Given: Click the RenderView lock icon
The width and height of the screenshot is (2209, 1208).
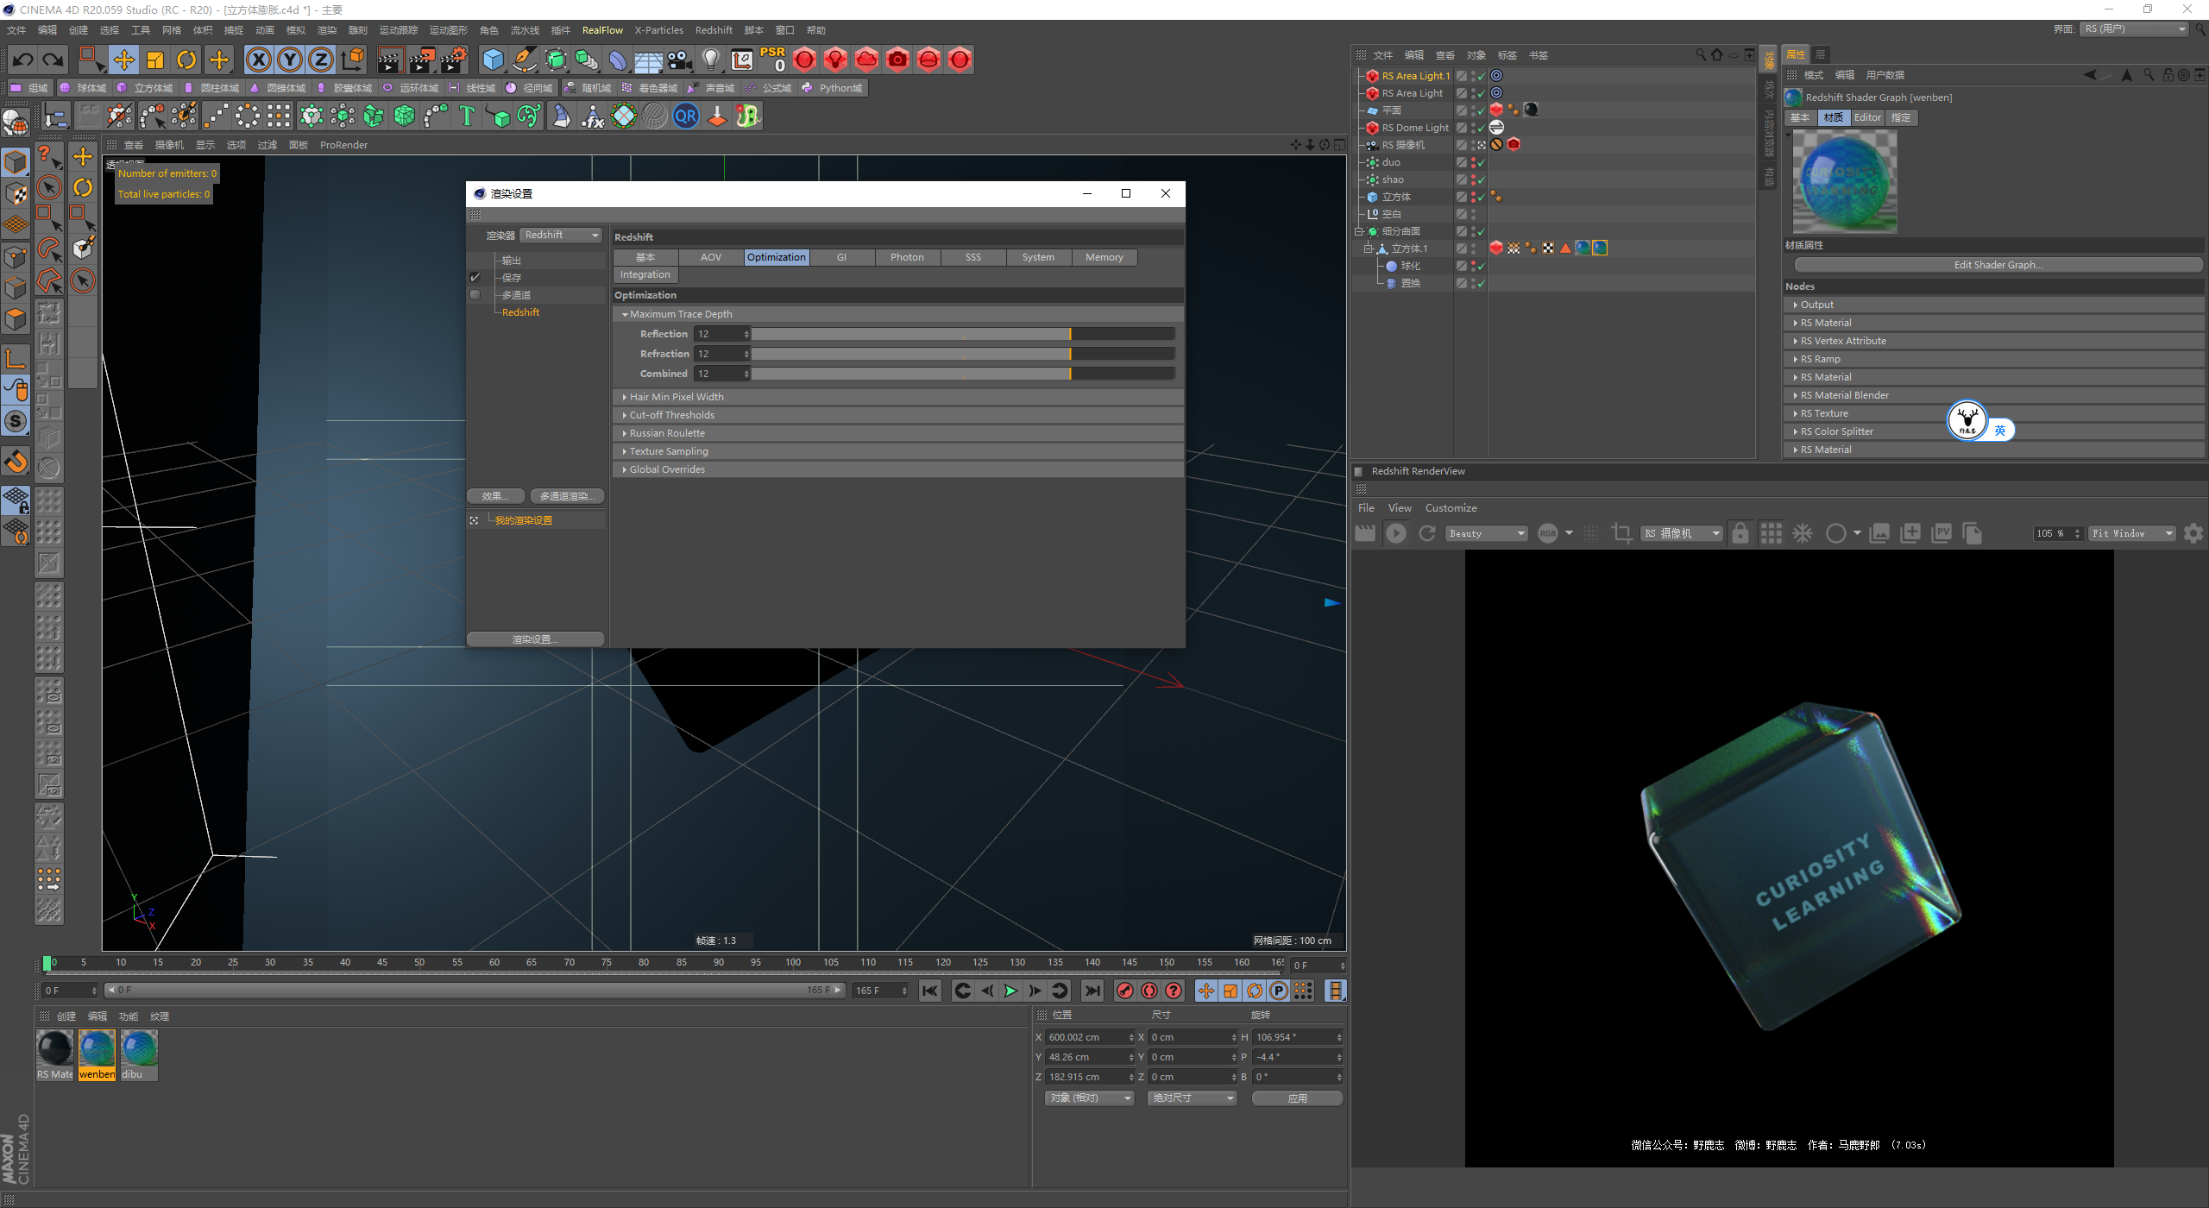Looking at the screenshot, I should (x=1740, y=533).
